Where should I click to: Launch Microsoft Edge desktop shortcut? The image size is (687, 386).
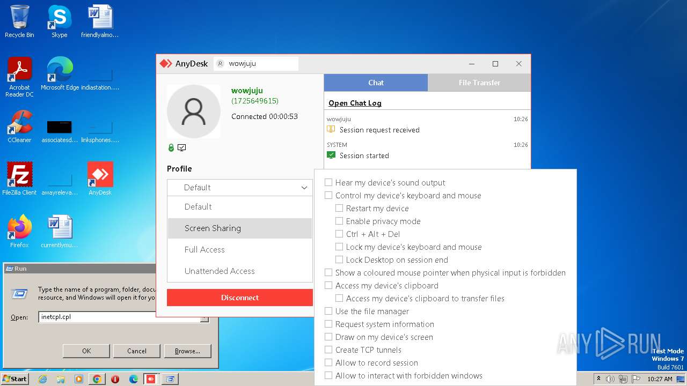[59, 74]
